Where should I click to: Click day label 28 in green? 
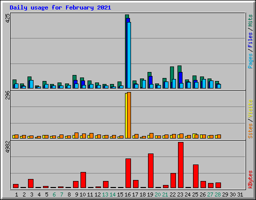click(217, 194)
